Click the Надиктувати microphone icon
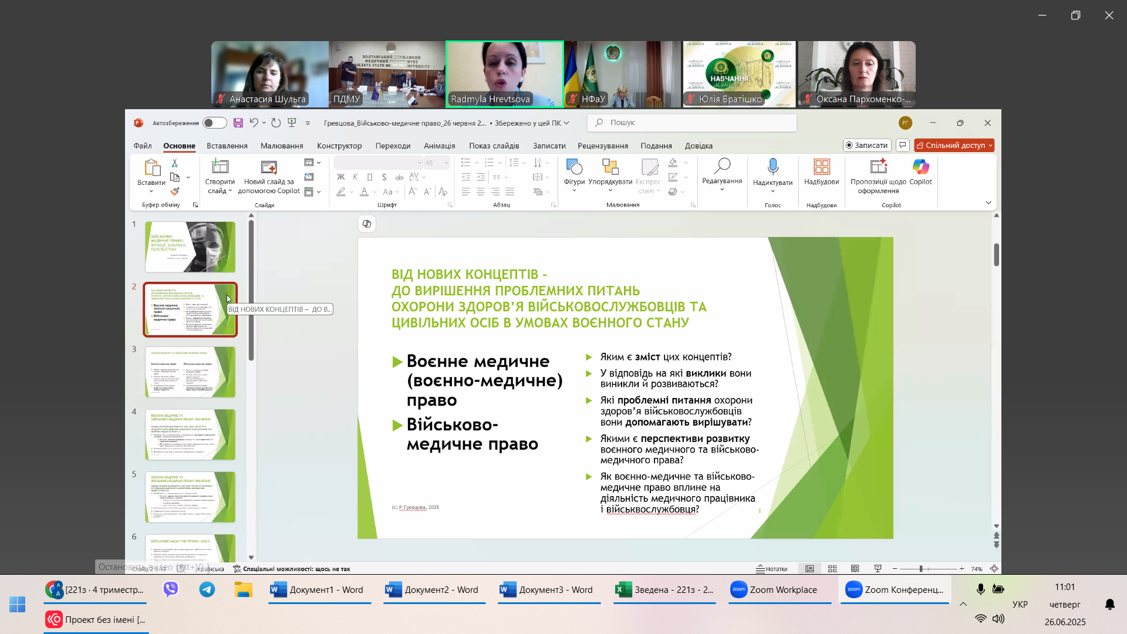This screenshot has width=1127, height=634. [x=772, y=167]
